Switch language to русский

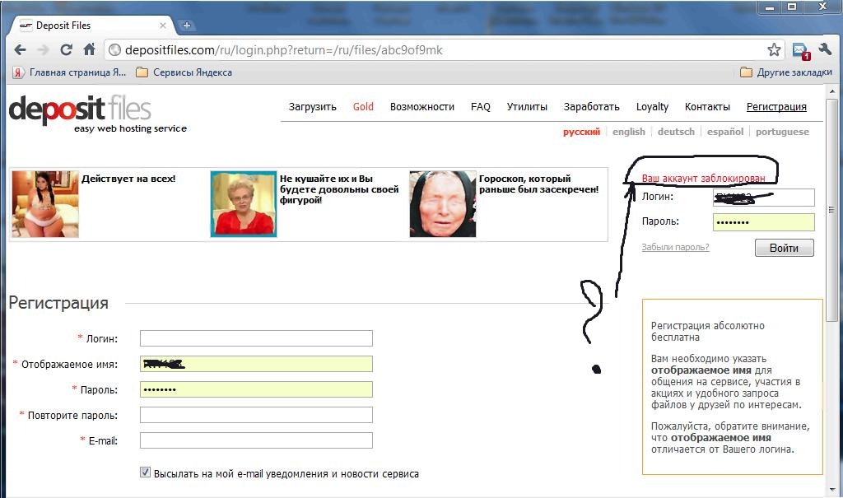[x=581, y=132]
